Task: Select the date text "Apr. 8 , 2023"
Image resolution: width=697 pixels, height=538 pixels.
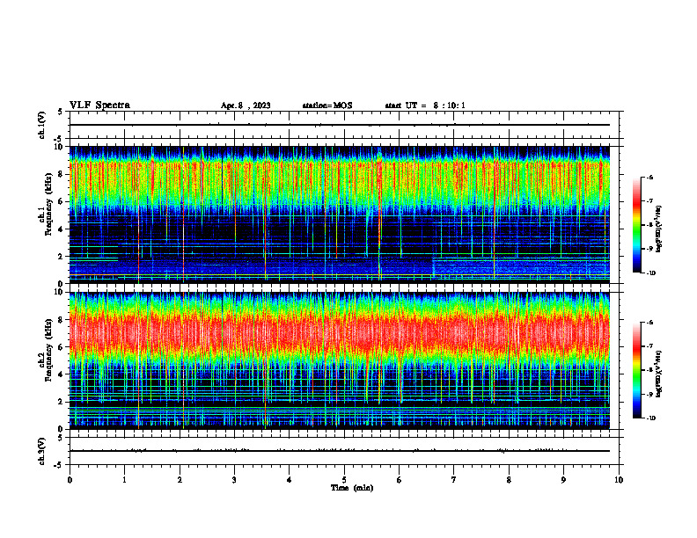Action: pyautogui.click(x=246, y=105)
